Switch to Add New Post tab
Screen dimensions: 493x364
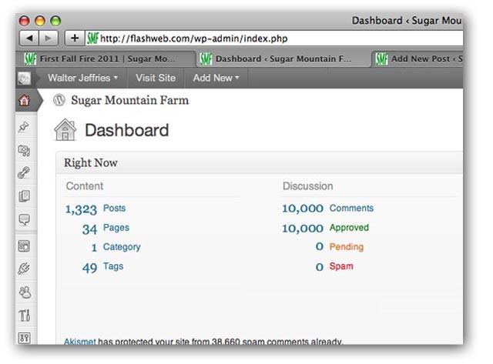[x=418, y=58]
